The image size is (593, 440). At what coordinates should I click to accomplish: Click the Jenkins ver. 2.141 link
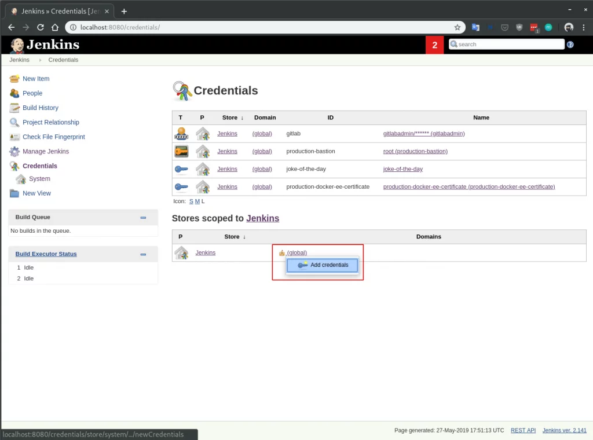(564, 430)
